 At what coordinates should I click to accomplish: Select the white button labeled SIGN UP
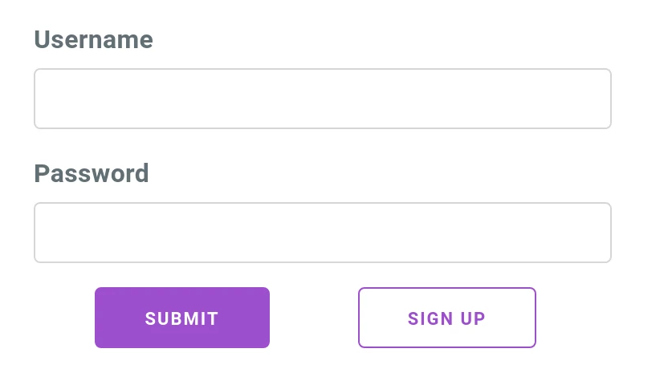click(447, 318)
